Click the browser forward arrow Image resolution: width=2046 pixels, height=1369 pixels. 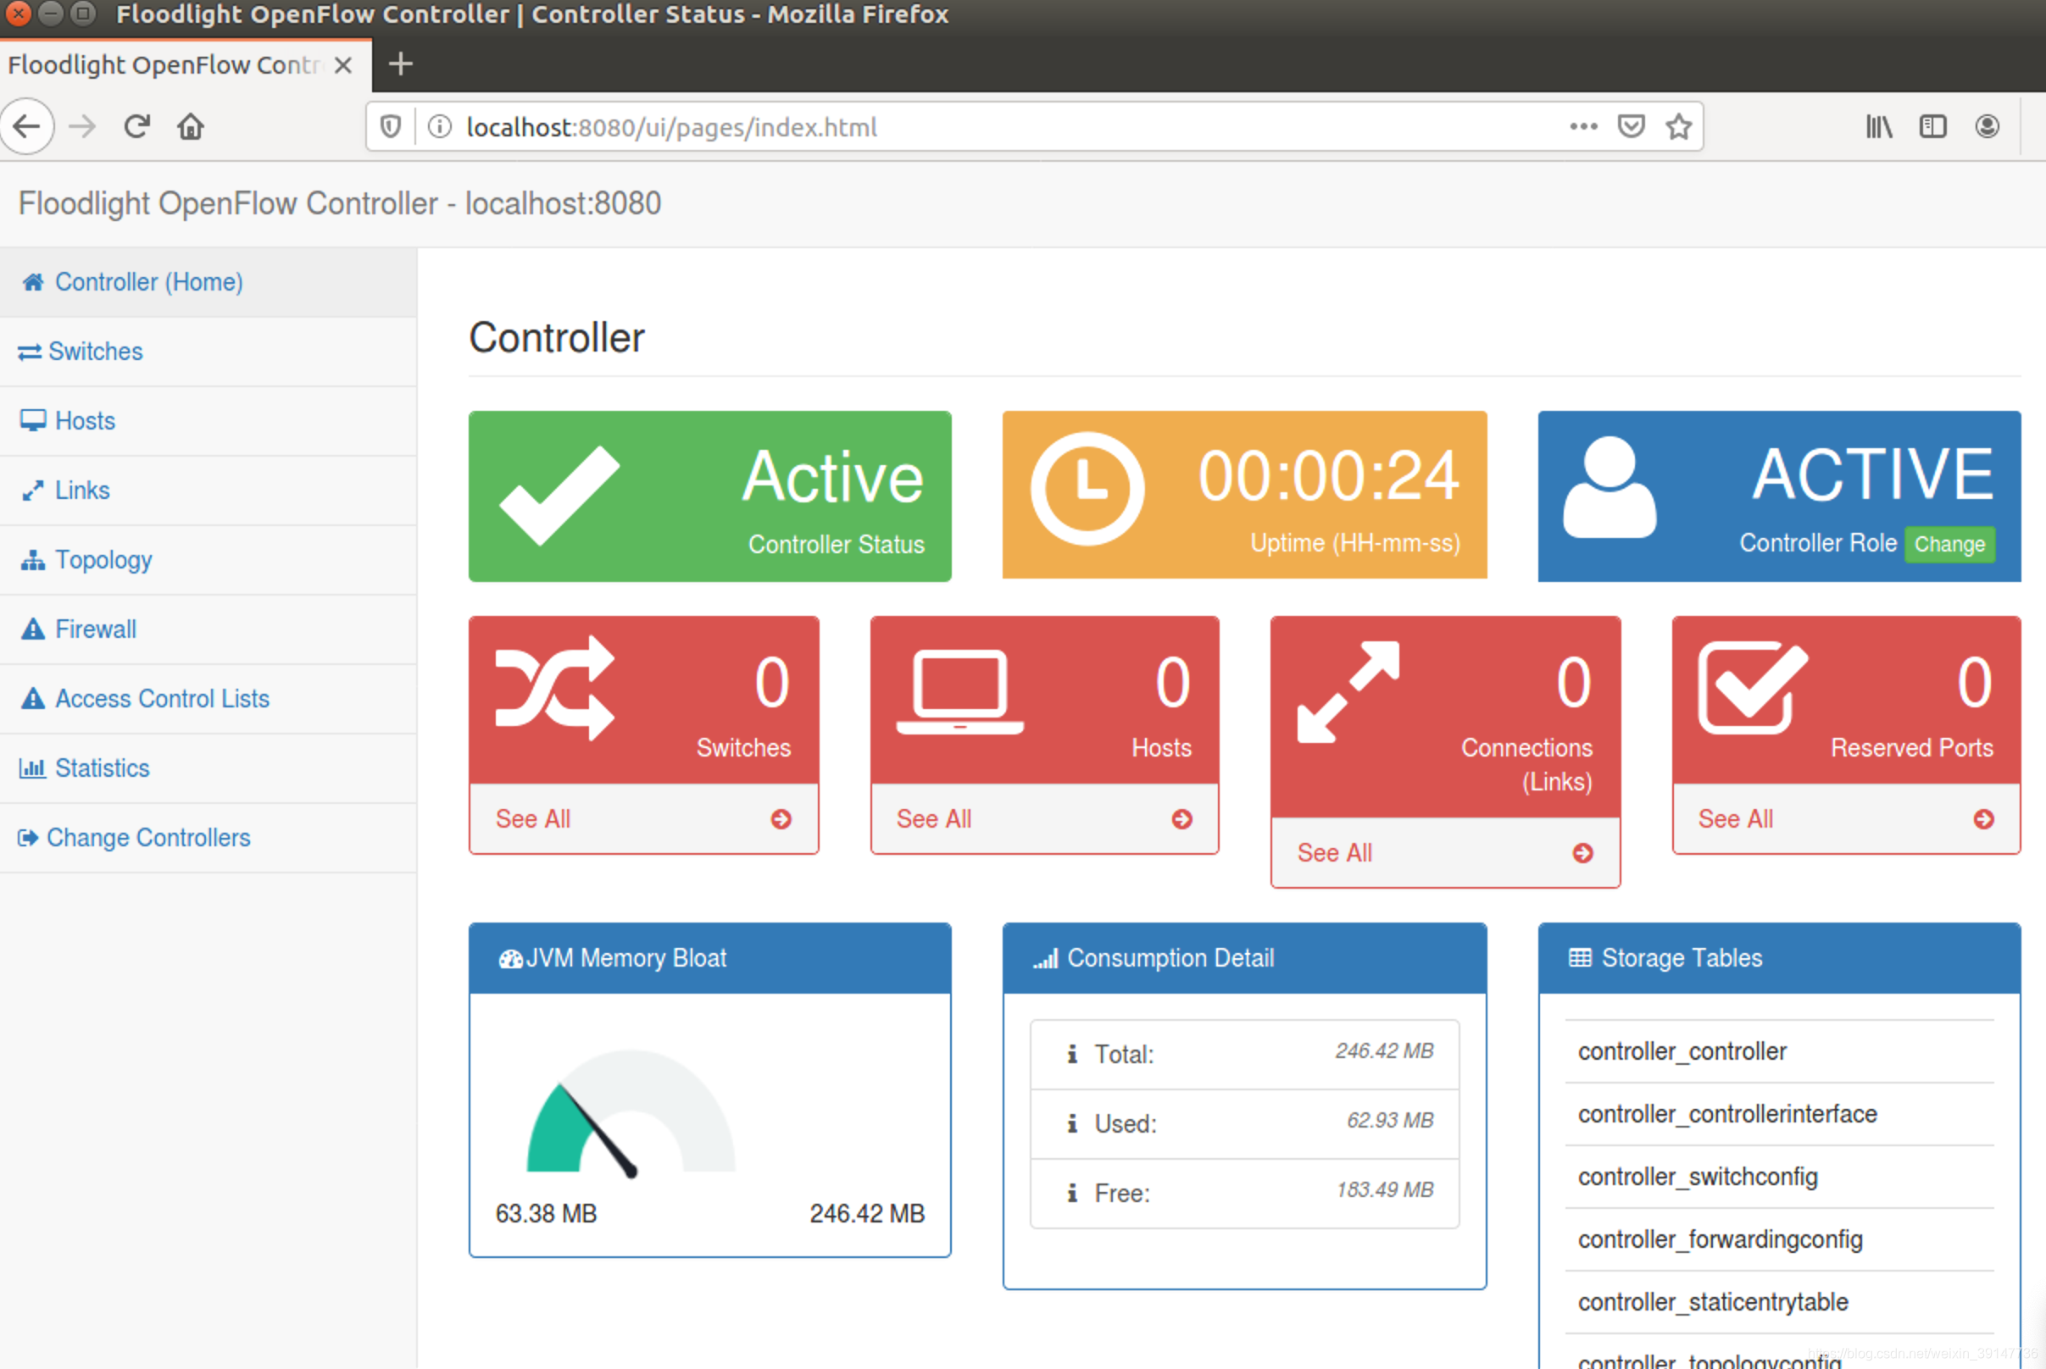tap(83, 126)
